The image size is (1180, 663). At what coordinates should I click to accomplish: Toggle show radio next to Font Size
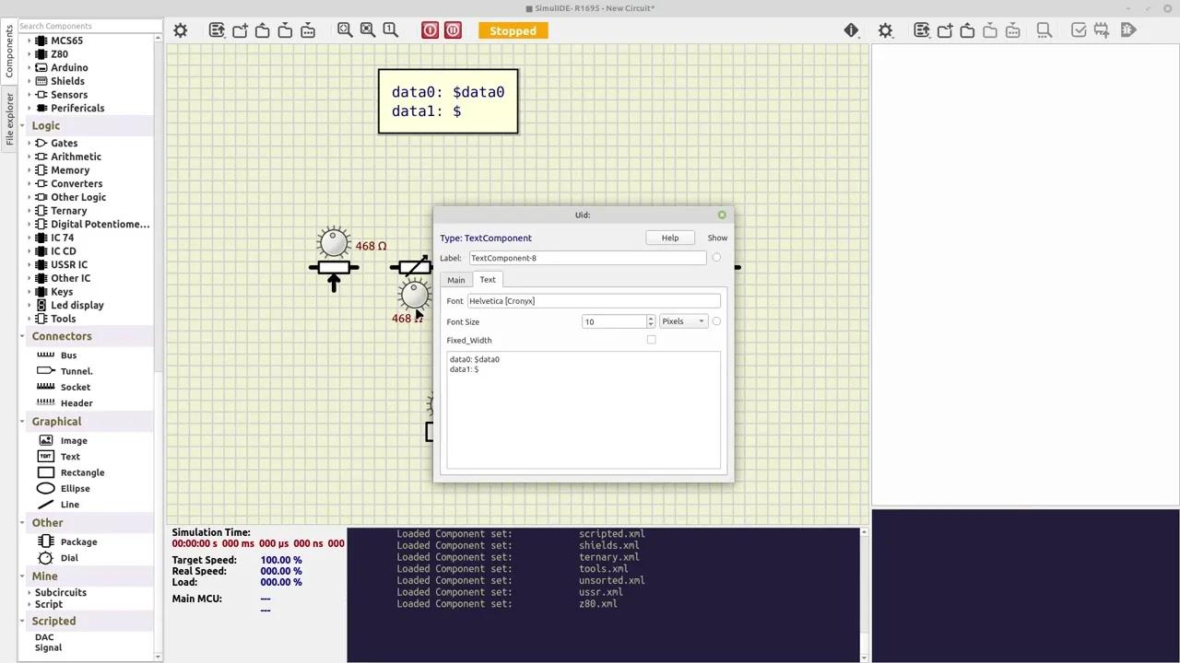(716, 321)
